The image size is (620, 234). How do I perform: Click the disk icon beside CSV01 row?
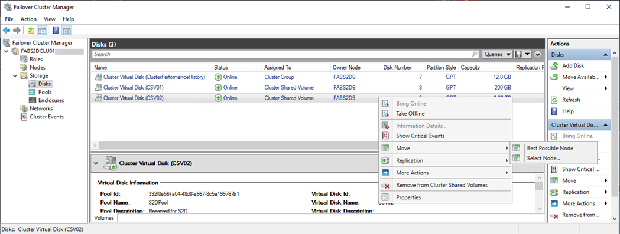(98, 88)
